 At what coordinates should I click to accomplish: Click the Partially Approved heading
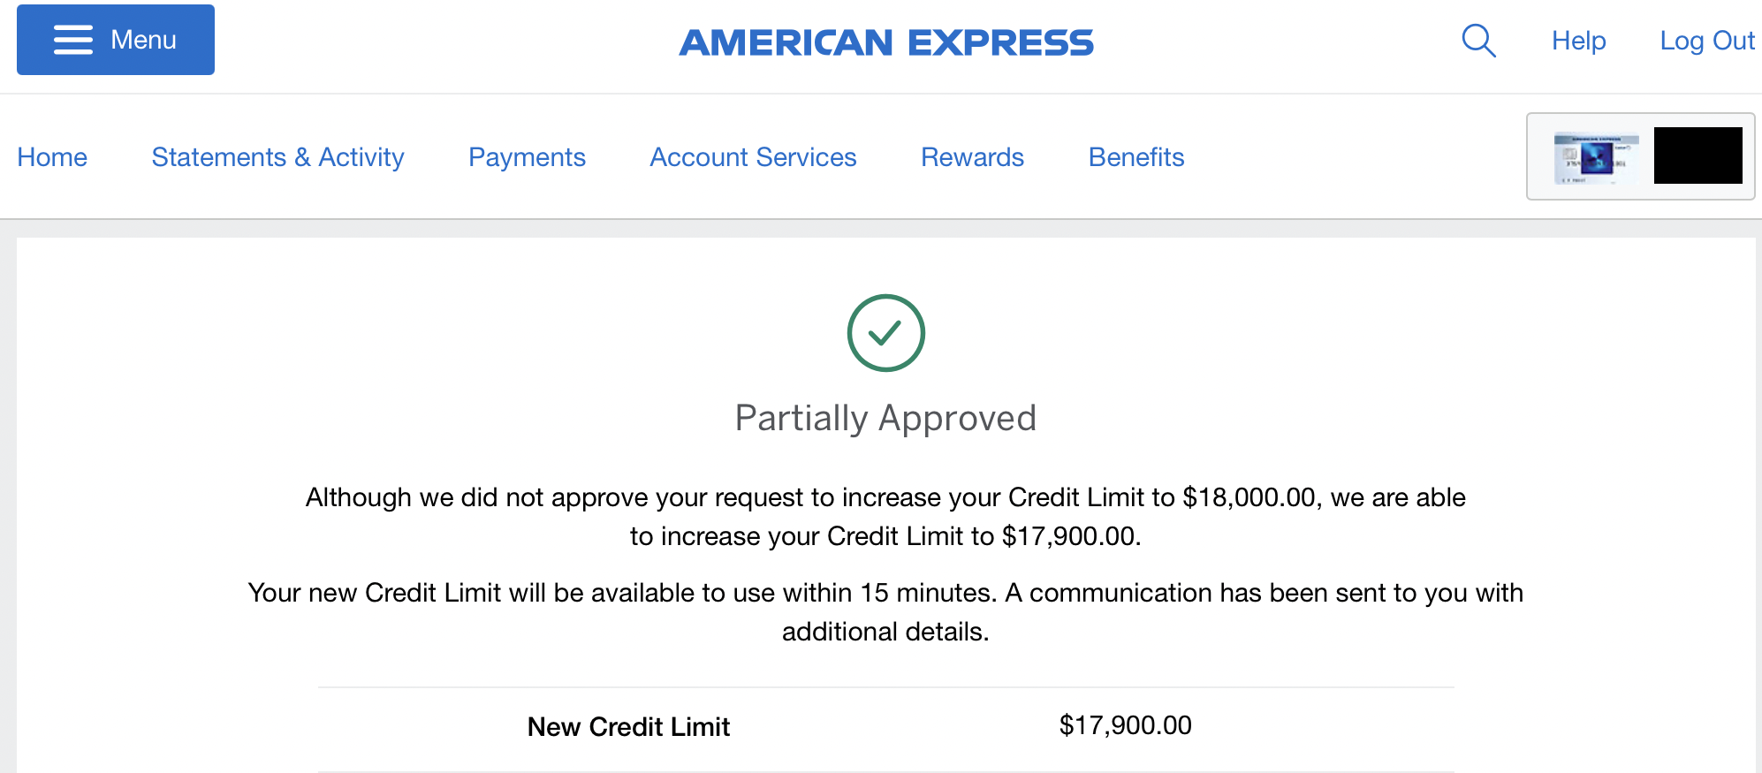coord(885,419)
